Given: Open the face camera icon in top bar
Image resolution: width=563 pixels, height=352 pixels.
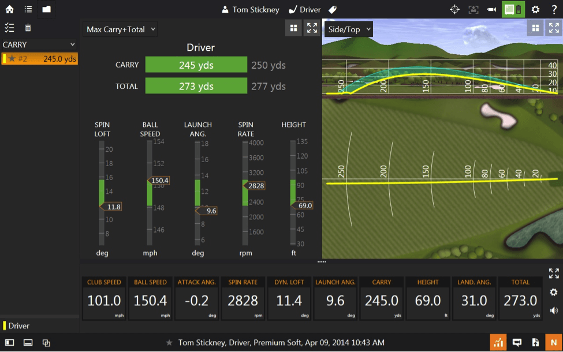Looking at the screenshot, I should (x=473, y=9).
